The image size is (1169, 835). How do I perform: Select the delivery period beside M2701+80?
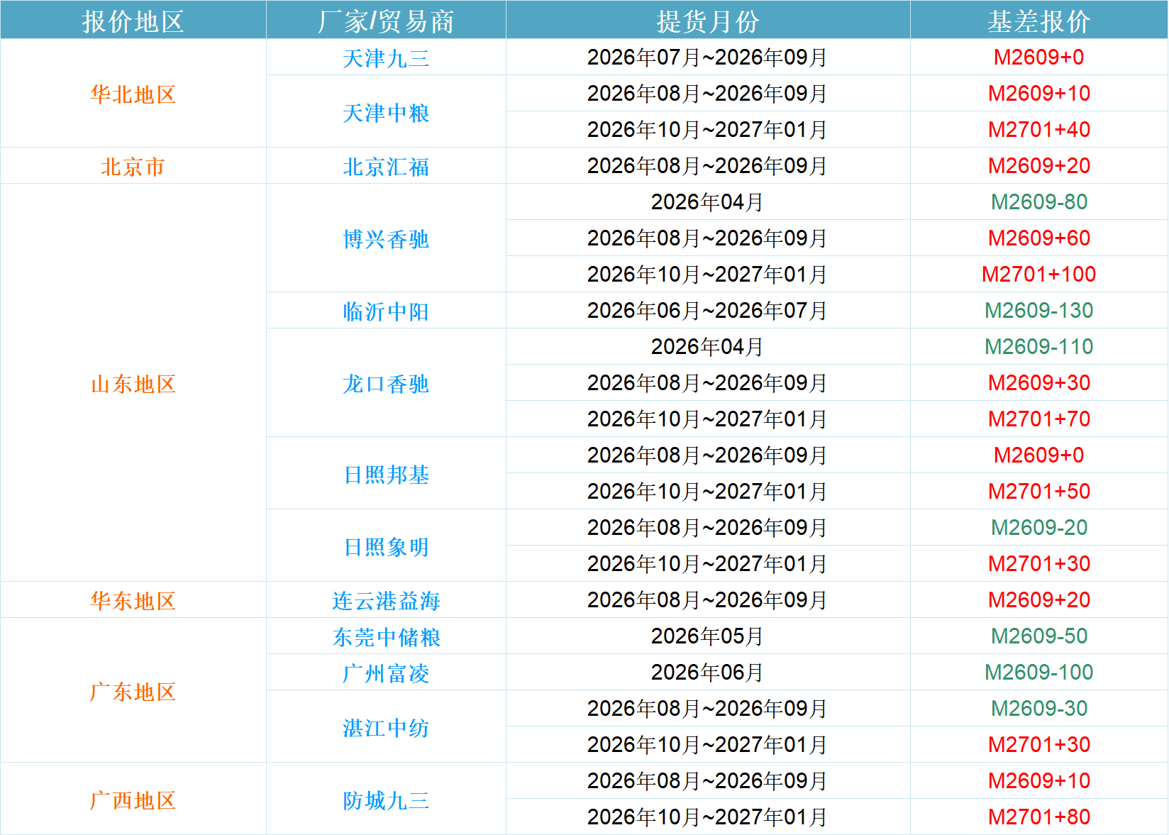(707, 817)
